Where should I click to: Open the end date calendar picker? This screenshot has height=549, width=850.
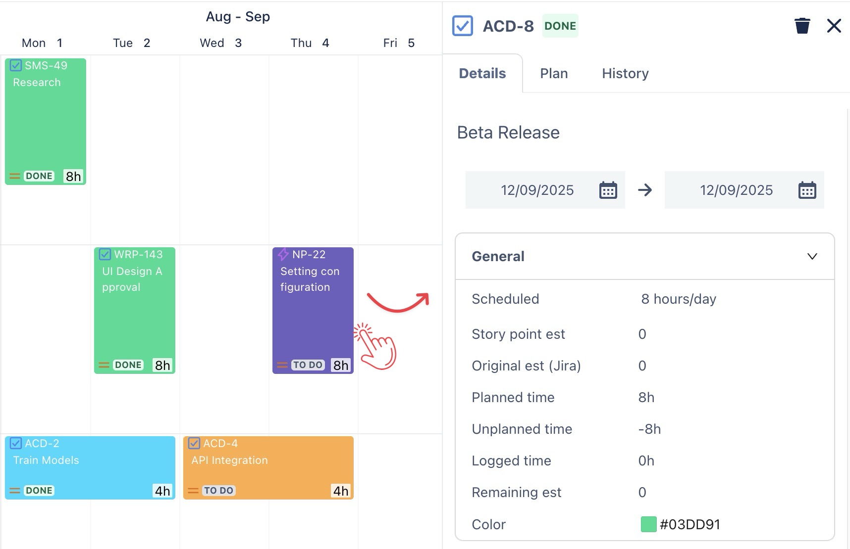[x=807, y=190]
